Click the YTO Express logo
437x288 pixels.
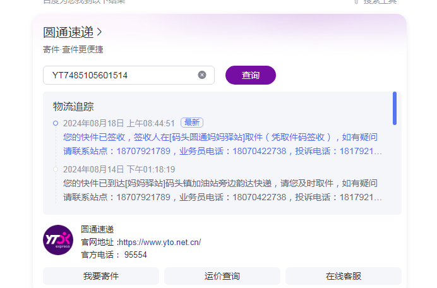tap(58, 240)
